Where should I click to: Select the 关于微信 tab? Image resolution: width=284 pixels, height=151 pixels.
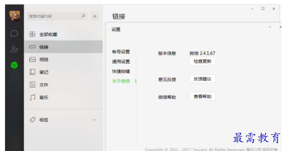[x=121, y=81]
